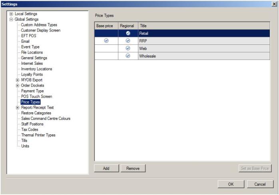Viewport: 279px width, 195px height.
Task: Toggle Regional checkmark for Wholesale row
Action: (x=128, y=56)
